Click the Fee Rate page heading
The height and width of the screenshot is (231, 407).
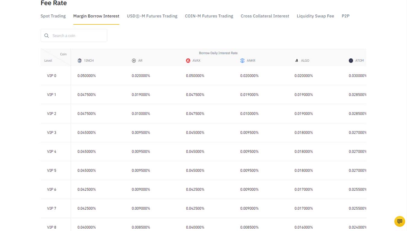click(x=54, y=3)
